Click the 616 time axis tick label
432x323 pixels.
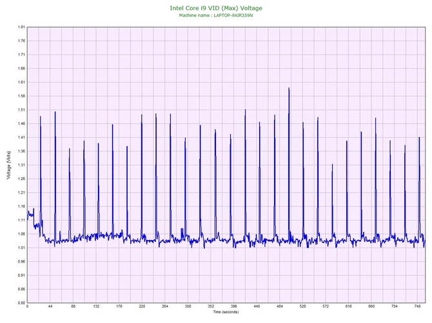coord(349,306)
